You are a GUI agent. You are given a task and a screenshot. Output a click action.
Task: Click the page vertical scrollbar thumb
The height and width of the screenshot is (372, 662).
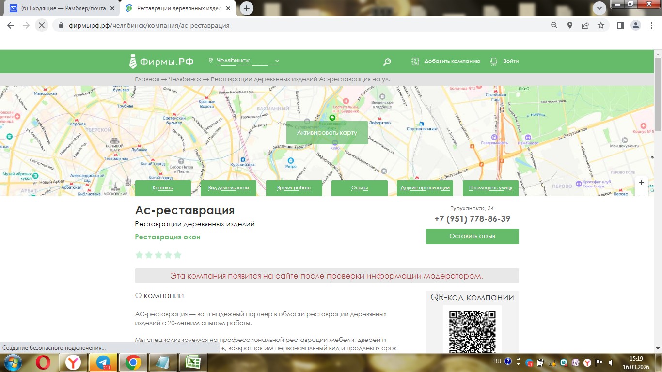[658, 94]
